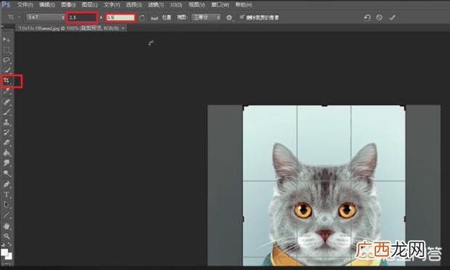Click the 拉直 (Straighten) button
Viewport: 450px width, 270px height.
[x=166, y=17]
